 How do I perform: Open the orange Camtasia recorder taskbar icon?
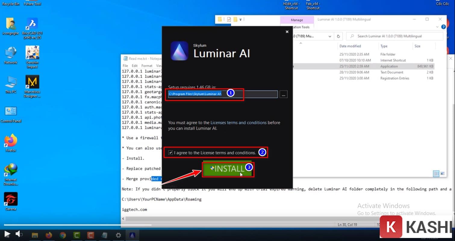coord(91,235)
